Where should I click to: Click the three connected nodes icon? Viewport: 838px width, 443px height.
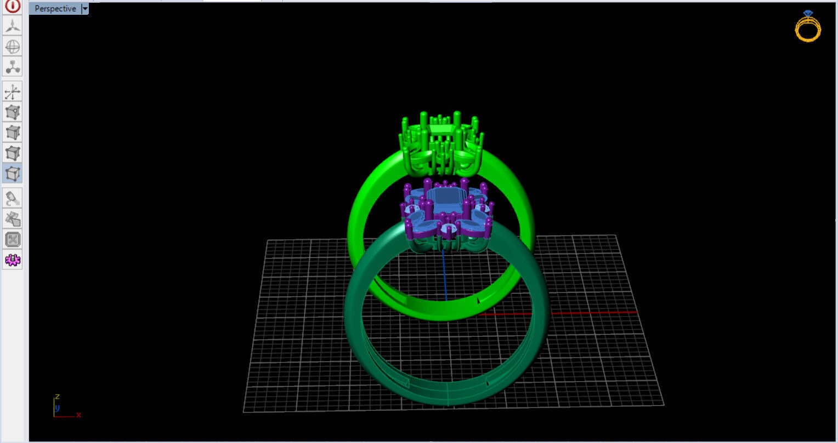pos(13,67)
